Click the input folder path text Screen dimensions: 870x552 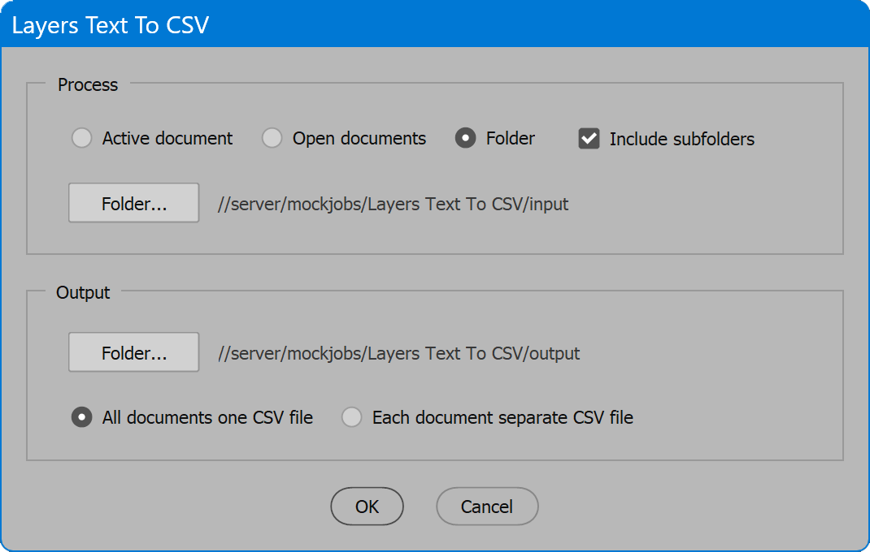tap(393, 204)
